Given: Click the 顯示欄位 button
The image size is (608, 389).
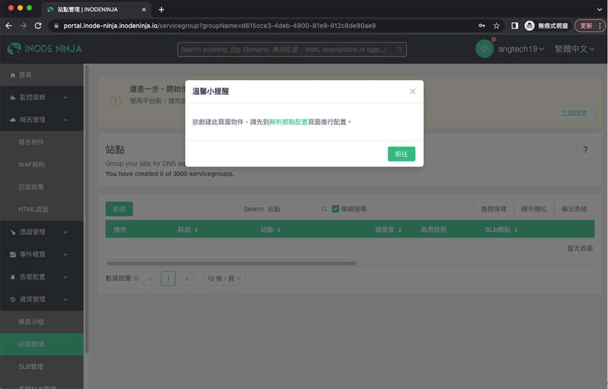Looking at the screenshot, I should 534,209.
